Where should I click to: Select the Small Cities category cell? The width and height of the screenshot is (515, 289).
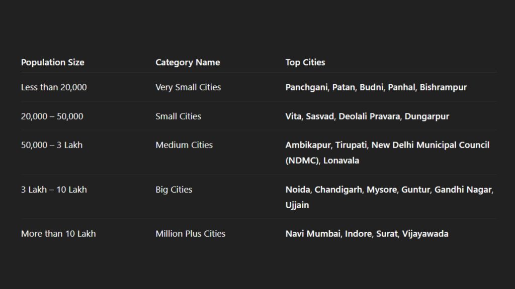[179, 116]
